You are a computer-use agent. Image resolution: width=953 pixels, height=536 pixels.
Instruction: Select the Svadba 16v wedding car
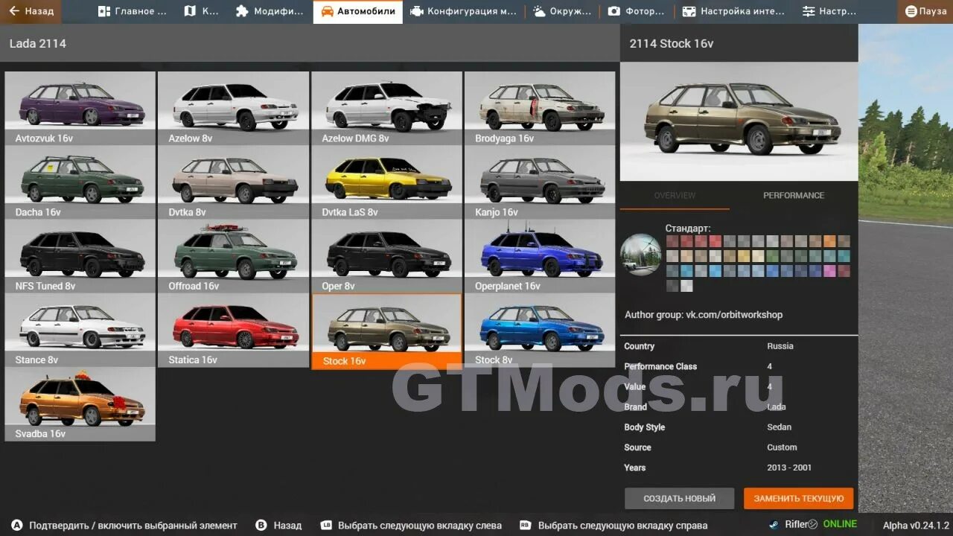coord(80,403)
